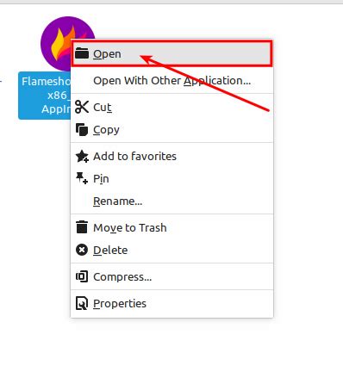
Task: Click the pushpin Pin icon
Action: (82, 178)
